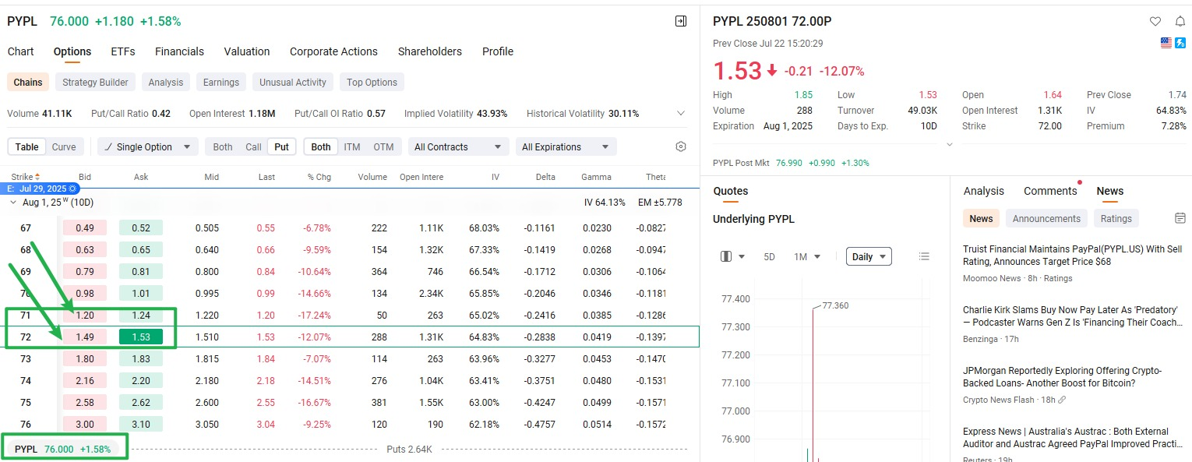Open Strategy Builder

pyautogui.click(x=95, y=82)
